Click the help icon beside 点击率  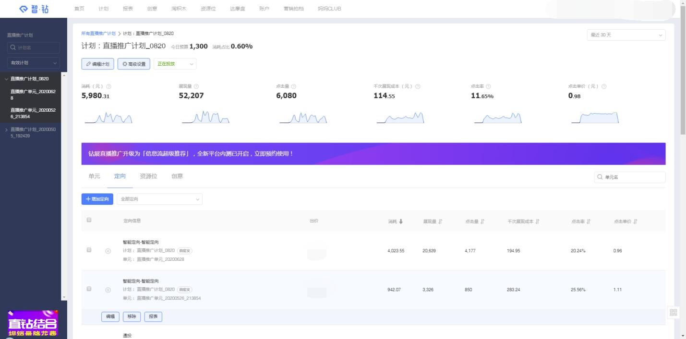pyautogui.click(x=488, y=86)
